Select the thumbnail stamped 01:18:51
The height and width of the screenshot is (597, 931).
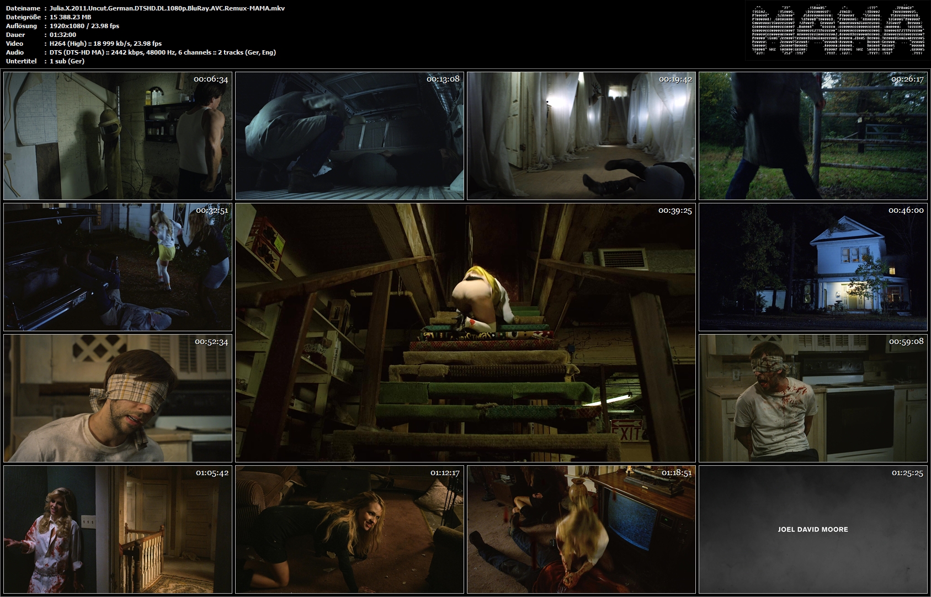[x=581, y=529]
